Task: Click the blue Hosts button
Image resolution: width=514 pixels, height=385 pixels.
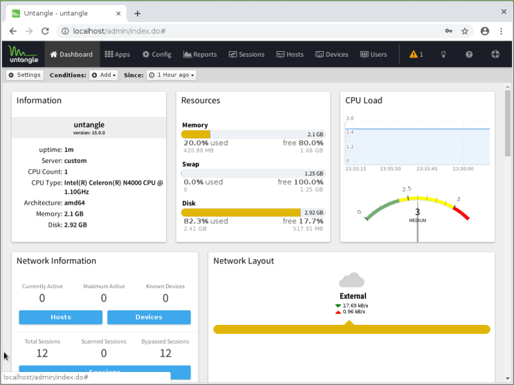Action: click(x=61, y=317)
